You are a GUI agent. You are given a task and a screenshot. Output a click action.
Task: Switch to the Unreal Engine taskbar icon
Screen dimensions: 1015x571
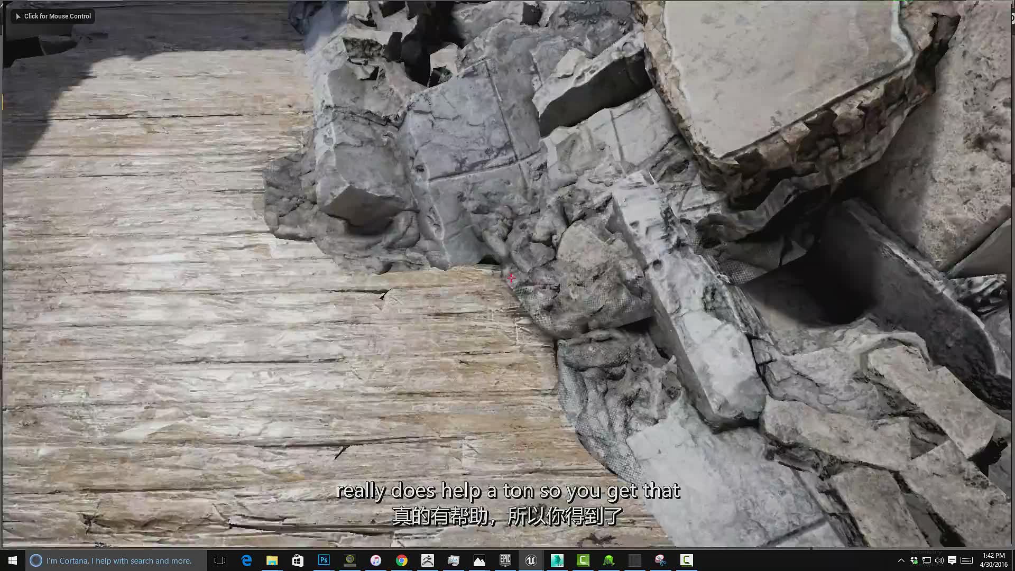click(x=531, y=560)
